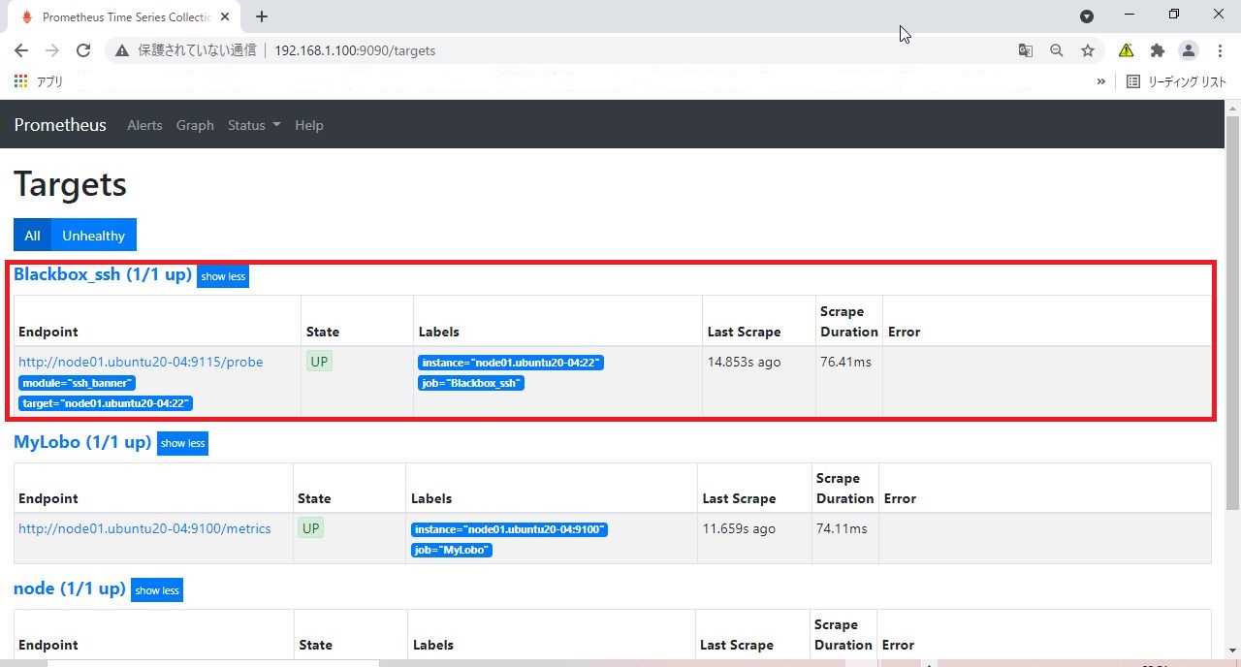
Task: Open the zoom magnifier icon in address bar
Action: pos(1057,50)
